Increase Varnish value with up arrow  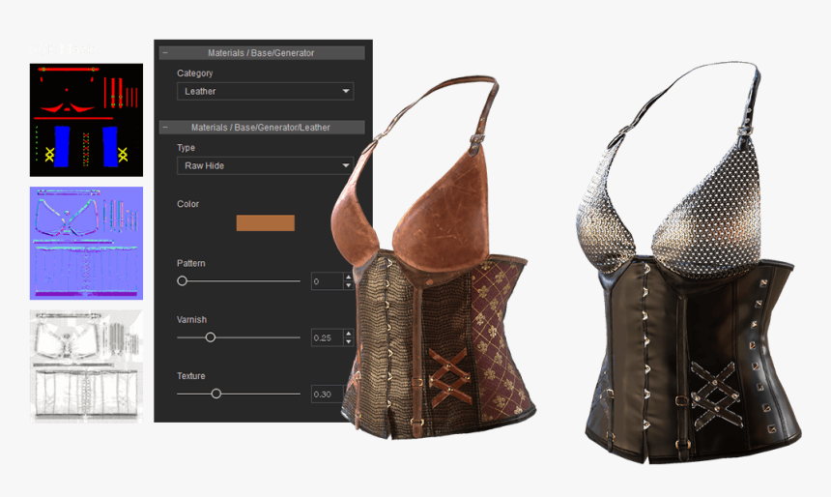click(x=348, y=333)
